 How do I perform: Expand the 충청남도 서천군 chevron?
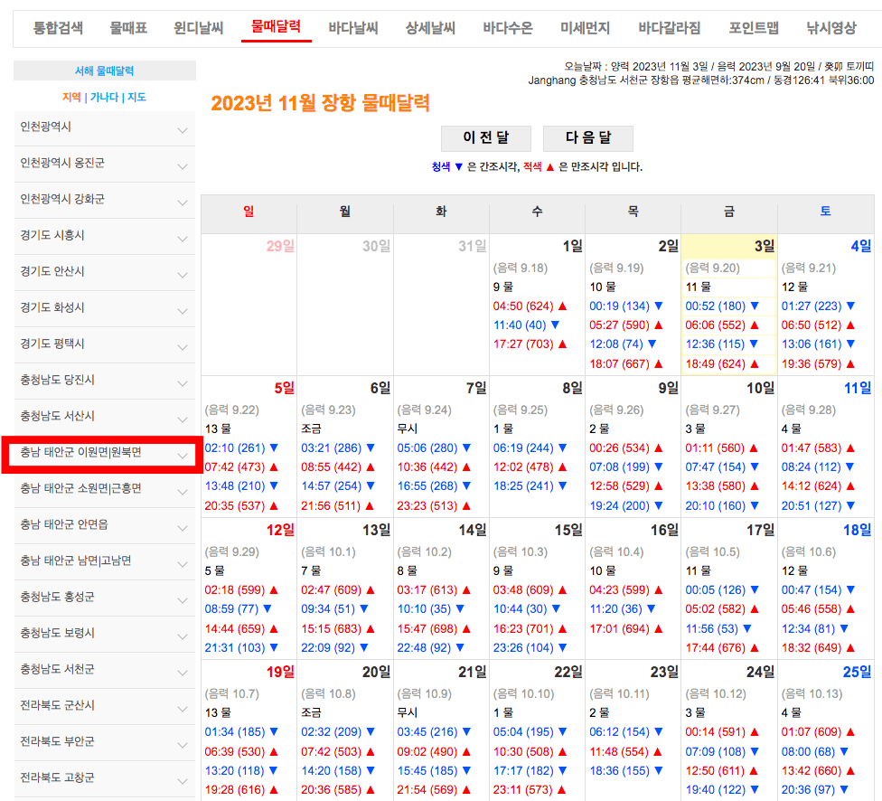coord(183,673)
